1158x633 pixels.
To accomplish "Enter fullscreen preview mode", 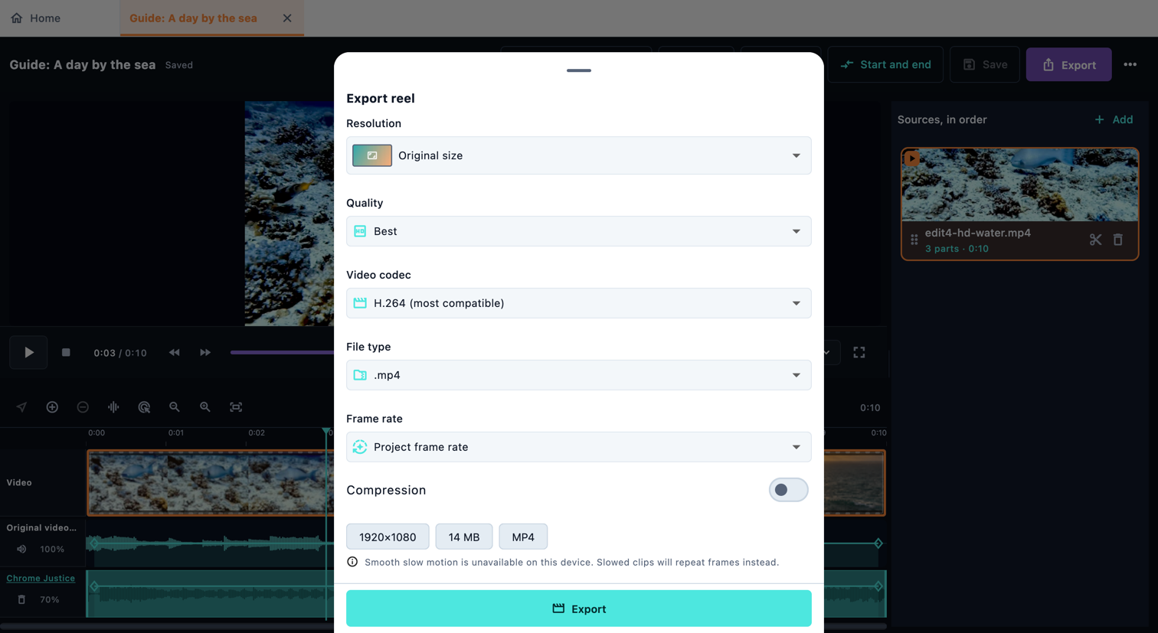I will pos(859,353).
